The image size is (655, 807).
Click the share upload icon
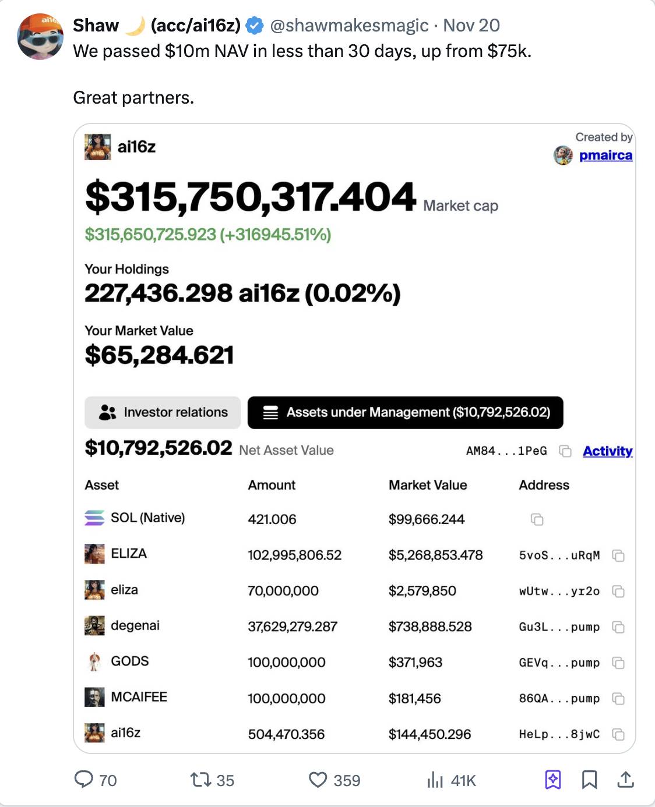625,779
